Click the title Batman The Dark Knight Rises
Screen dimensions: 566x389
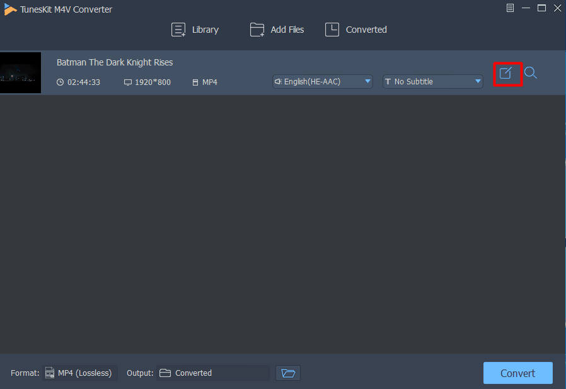coord(115,62)
